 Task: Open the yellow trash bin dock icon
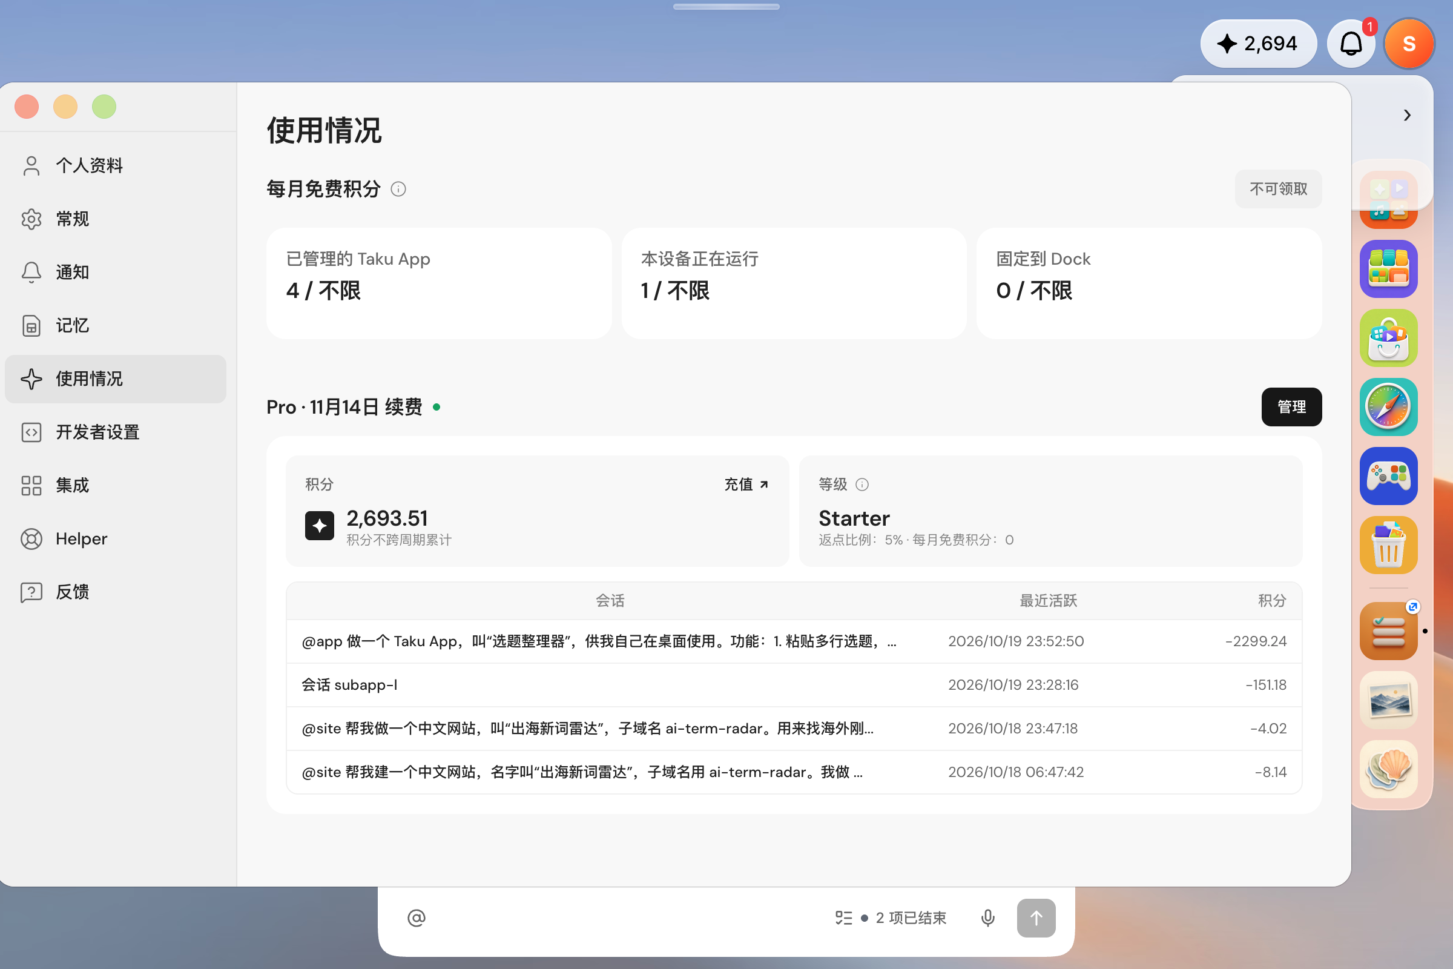point(1388,545)
